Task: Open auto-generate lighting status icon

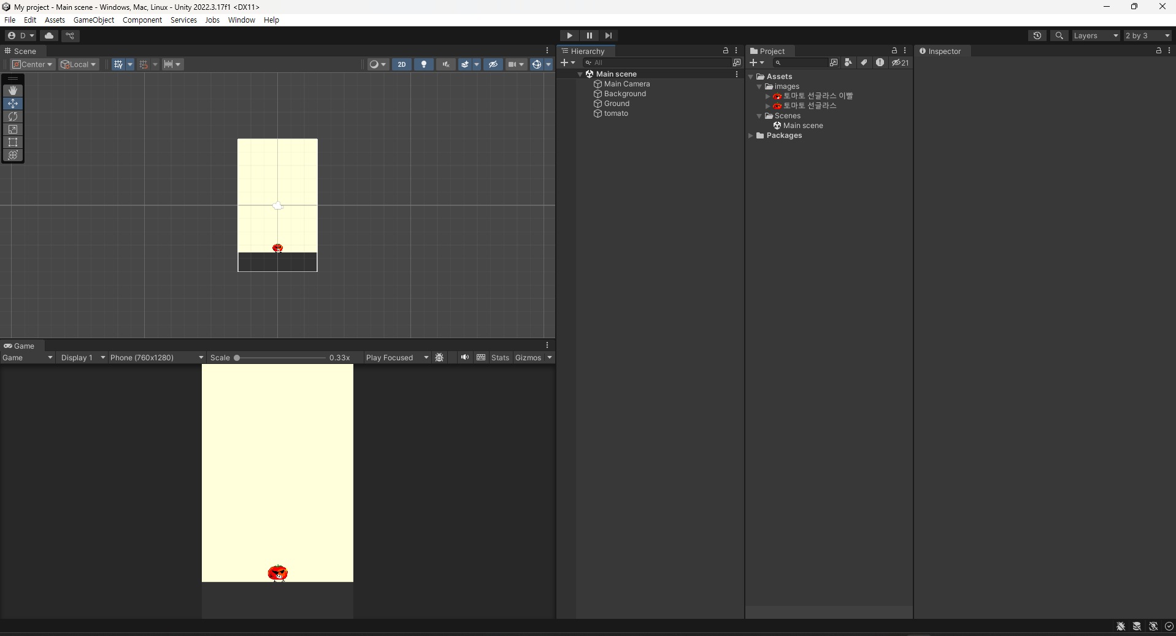Action: tap(1153, 626)
